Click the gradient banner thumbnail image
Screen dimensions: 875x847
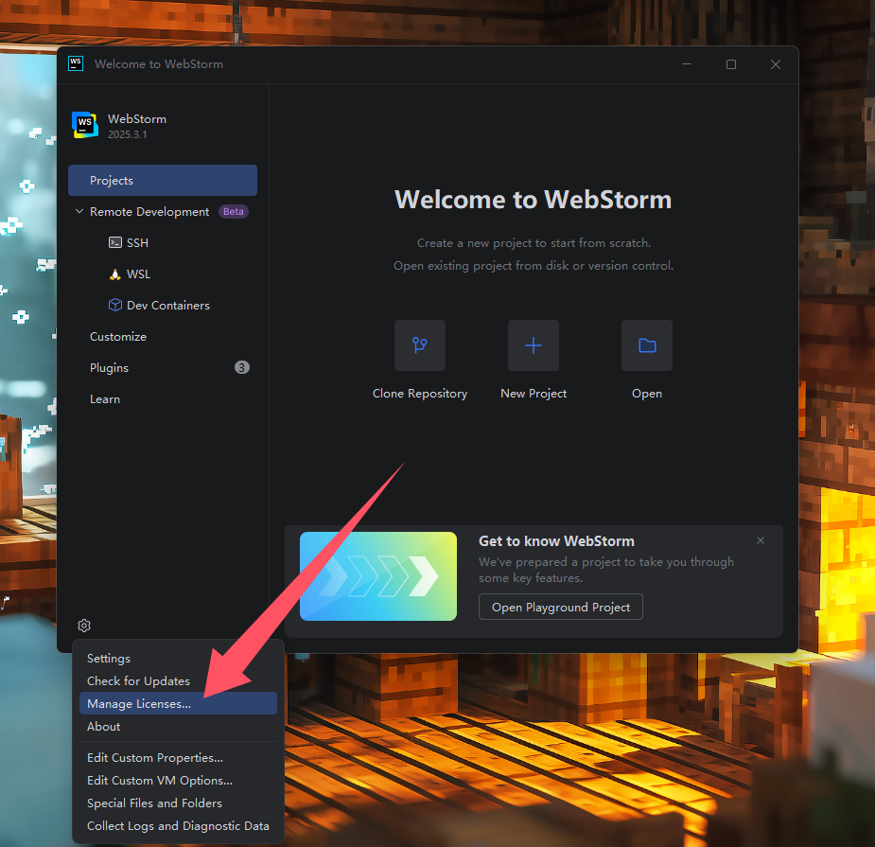click(x=377, y=575)
